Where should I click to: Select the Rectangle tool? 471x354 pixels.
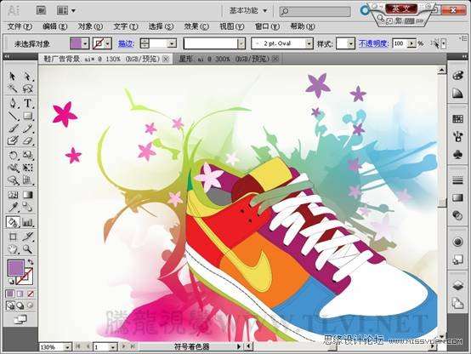[x=27, y=116]
